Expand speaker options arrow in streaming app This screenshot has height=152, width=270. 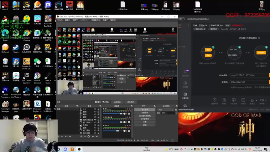click(266, 100)
